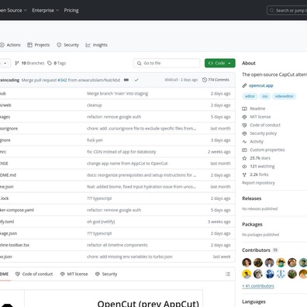Open pull request #342 link

pos(62,80)
